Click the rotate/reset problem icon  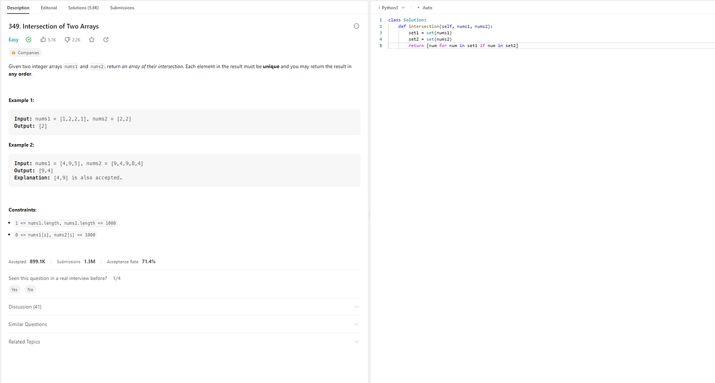(105, 39)
